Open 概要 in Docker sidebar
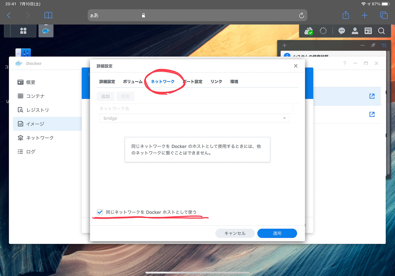Screen dimensions: 395x276 tap(47, 82)
